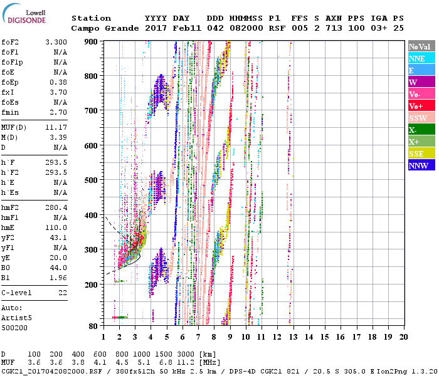Click the Lowell Digisonde logo
The height and width of the screenshot is (376, 439).
pyautogui.click(x=24, y=14)
